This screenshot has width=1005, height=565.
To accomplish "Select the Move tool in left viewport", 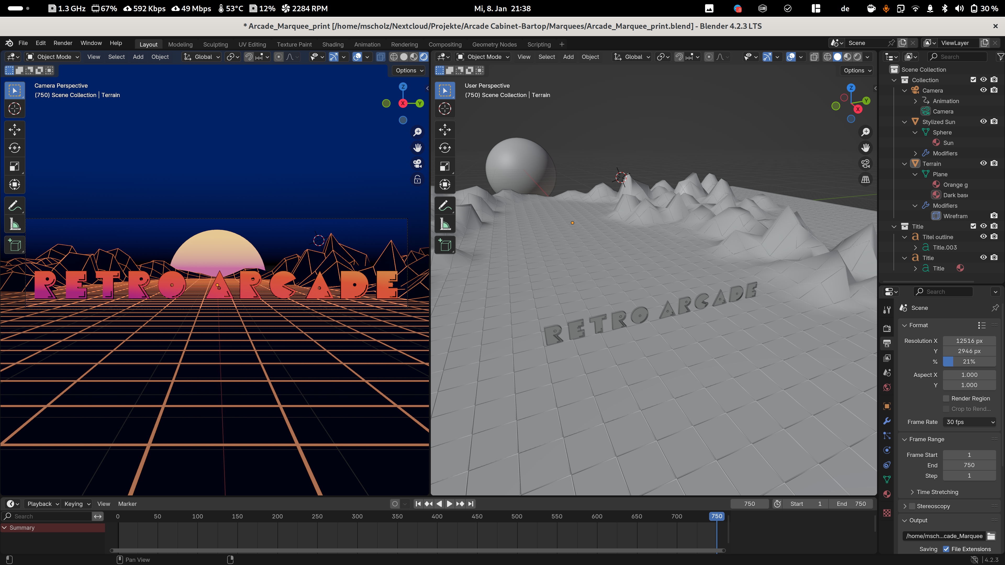I will tap(14, 130).
